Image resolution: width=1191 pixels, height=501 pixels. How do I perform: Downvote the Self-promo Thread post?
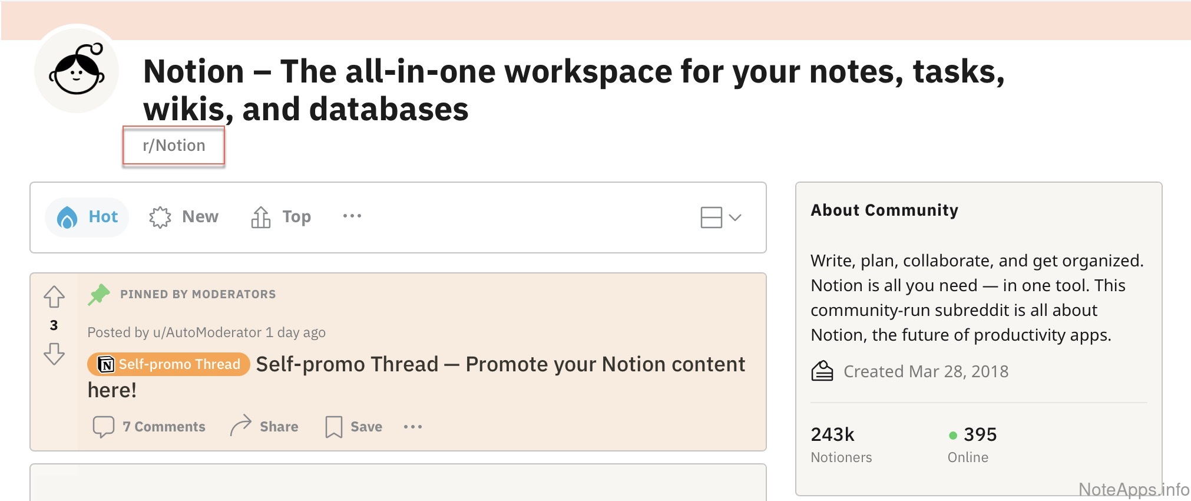pos(54,354)
